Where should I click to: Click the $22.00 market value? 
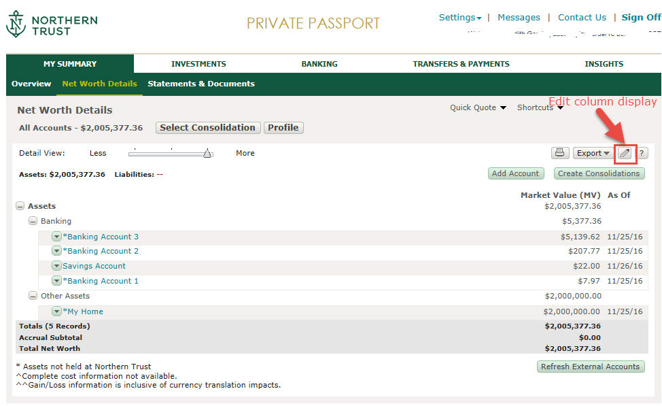click(587, 266)
